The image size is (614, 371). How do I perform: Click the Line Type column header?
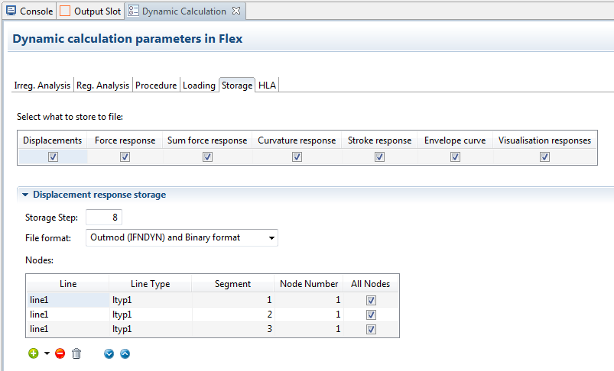150,284
